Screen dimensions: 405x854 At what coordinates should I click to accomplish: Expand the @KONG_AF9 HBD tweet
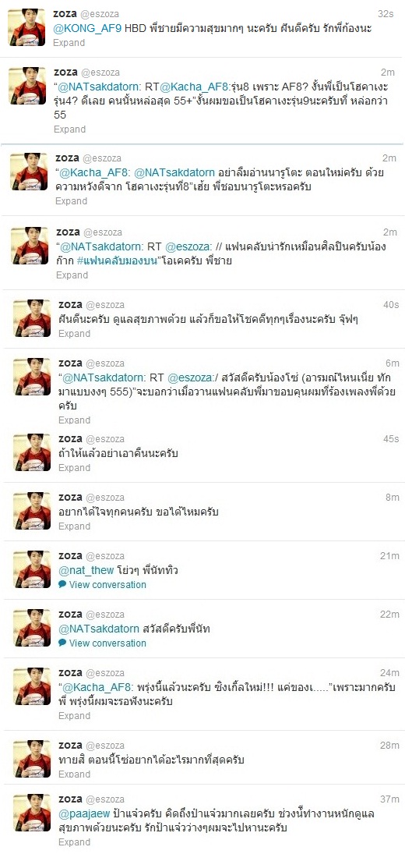click(69, 43)
